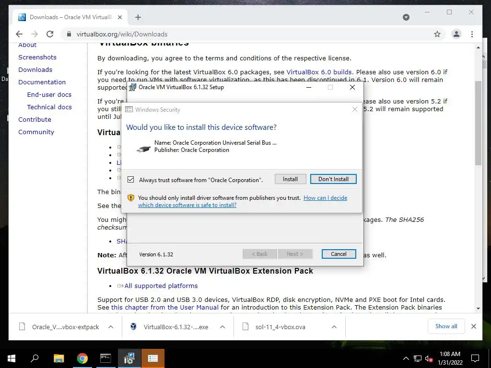Follow the VirtualBox 6.0 builds link

click(x=319, y=72)
